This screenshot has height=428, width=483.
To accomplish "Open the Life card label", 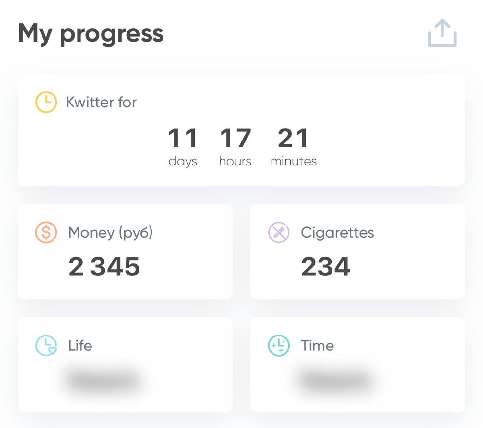I will (x=80, y=346).
